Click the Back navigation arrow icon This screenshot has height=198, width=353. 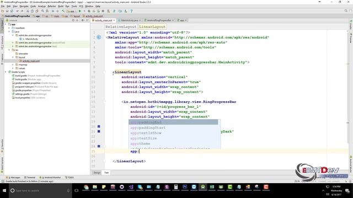tap(53, 11)
